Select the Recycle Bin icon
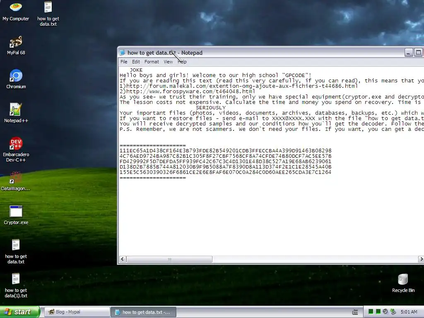Screen dimensions: 424x318 tap(403, 283)
